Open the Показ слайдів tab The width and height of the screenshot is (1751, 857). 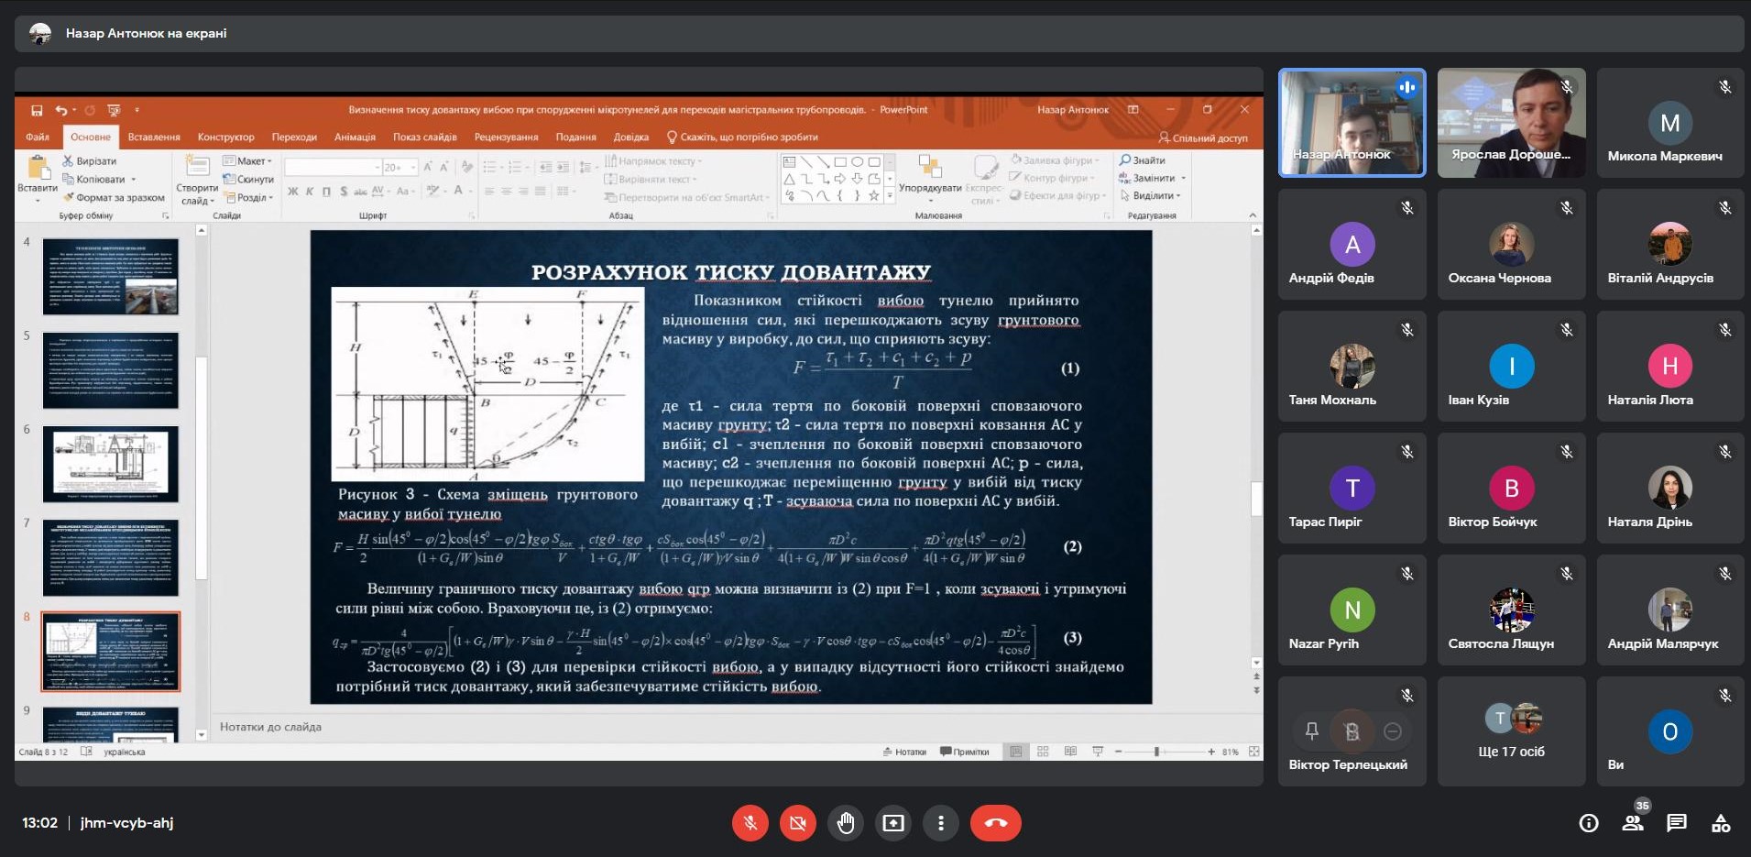coord(424,137)
